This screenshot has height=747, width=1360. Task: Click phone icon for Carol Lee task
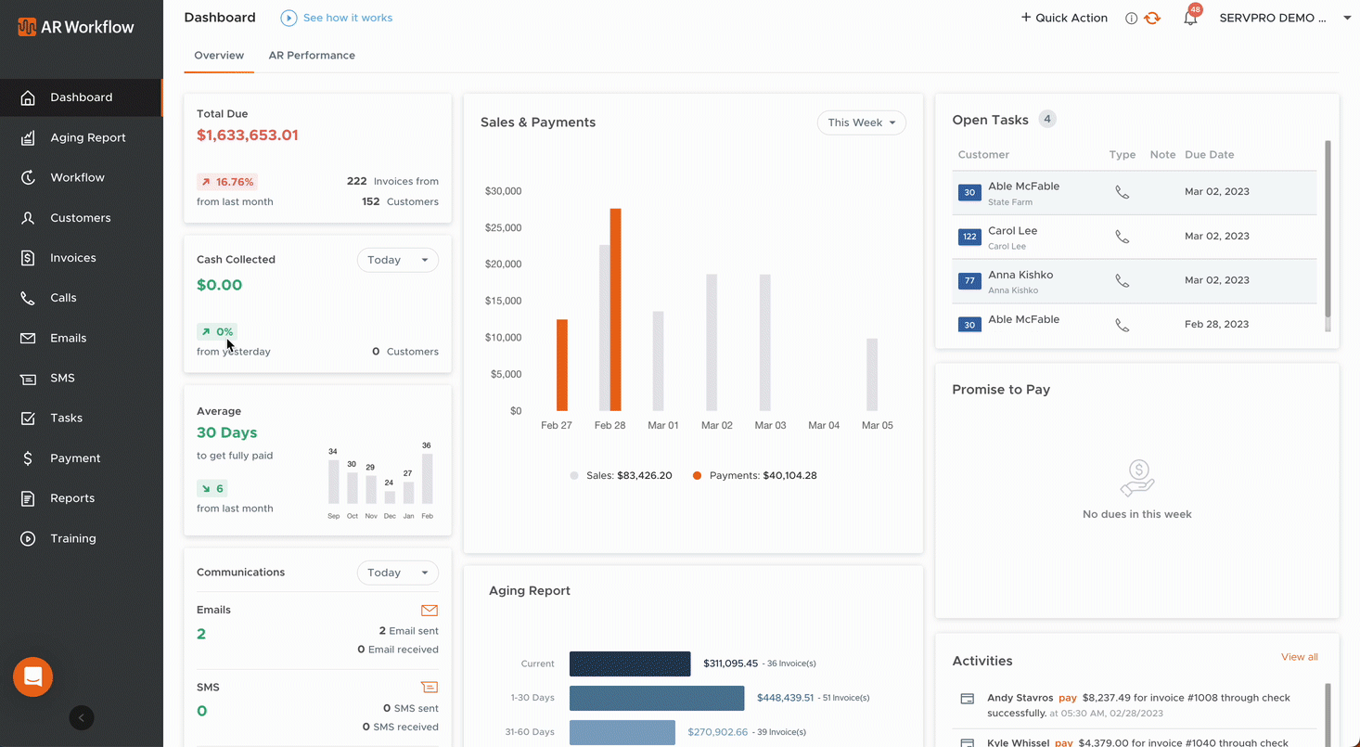pyautogui.click(x=1122, y=237)
